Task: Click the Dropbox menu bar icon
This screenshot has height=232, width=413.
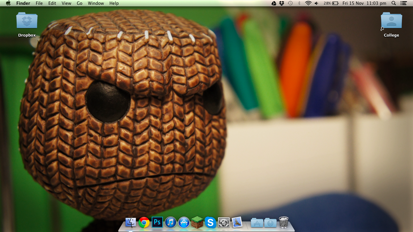Action: (282, 3)
